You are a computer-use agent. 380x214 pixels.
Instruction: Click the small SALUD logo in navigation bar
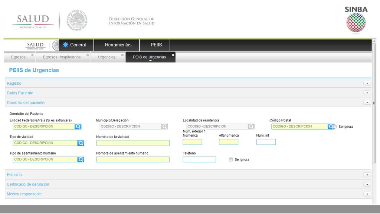[x=35, y=45]
